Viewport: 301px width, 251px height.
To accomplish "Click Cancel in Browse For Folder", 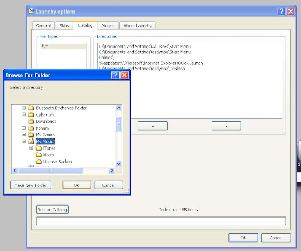I will pos(109,185).
